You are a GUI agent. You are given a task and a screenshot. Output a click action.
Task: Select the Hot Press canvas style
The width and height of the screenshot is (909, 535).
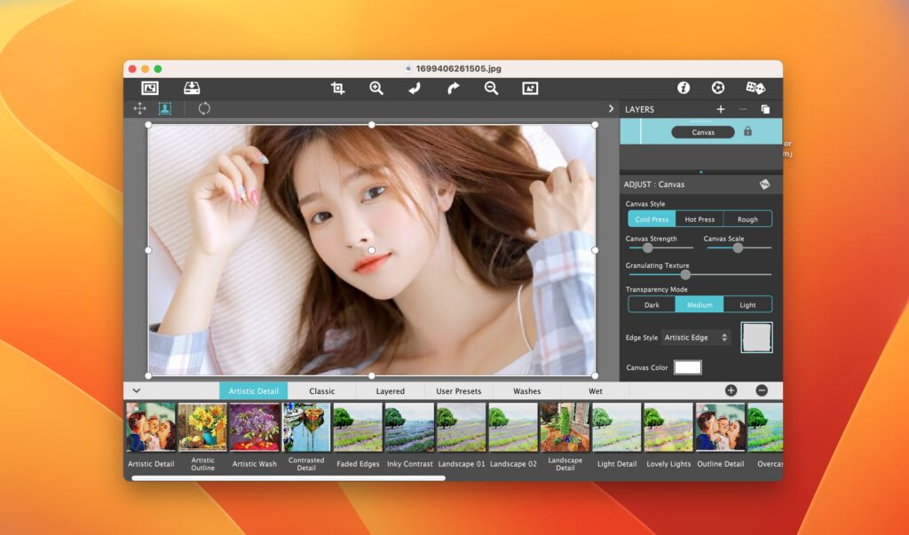tap(700, 219)
